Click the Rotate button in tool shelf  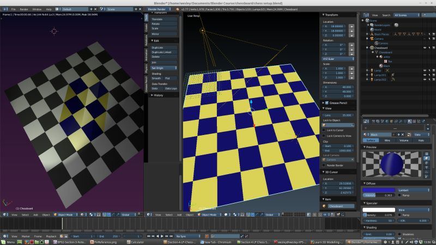tap(163, 24)
